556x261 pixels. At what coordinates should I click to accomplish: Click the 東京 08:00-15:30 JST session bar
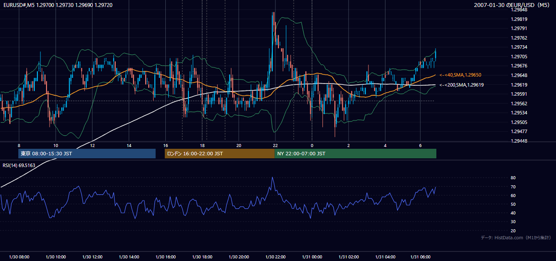click(87, 154)
